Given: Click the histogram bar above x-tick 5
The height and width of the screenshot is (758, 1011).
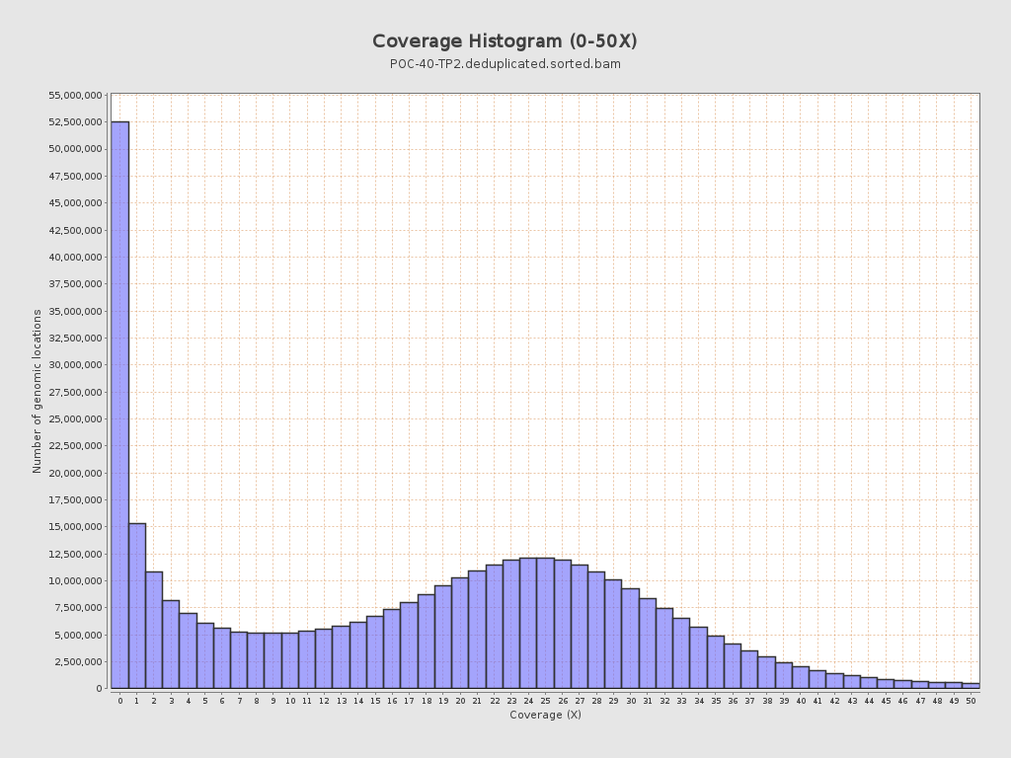Looking at the screenshot, I should point(205,655).
